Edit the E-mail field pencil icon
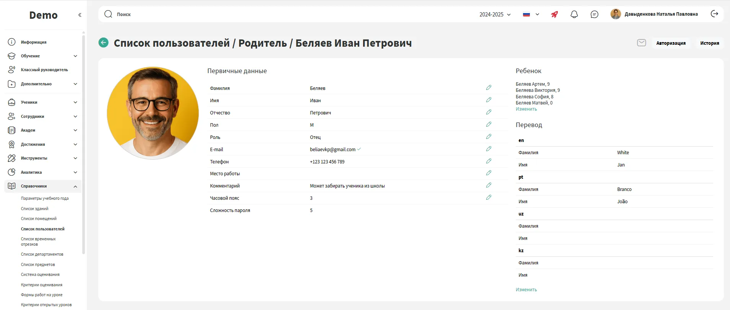730x310 pixels. [489, 149]
